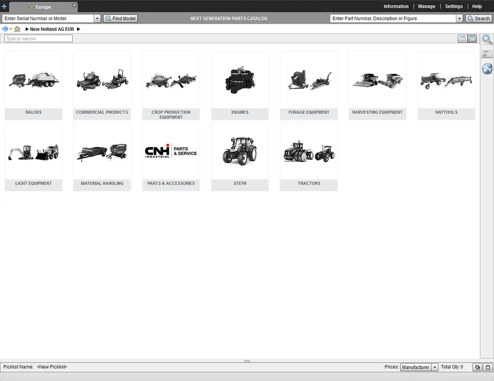Click the globe icon in the sidebar
This screenshot has width=494, height=381.
click(x=487, y=68)
